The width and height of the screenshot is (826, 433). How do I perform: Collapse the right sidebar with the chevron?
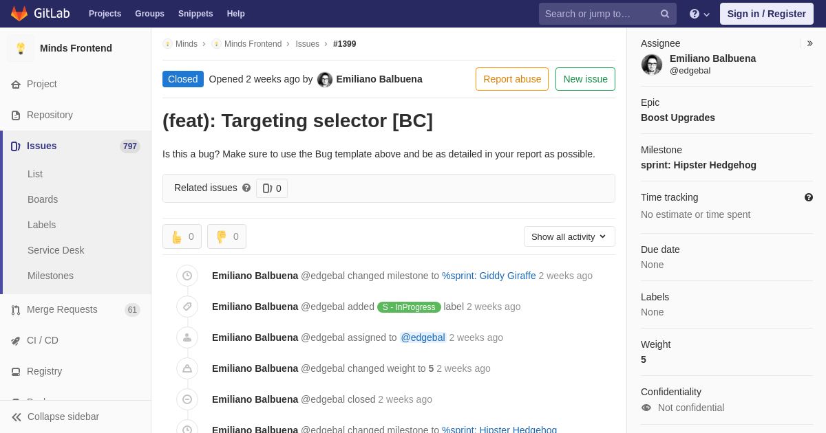pos(809,43)
